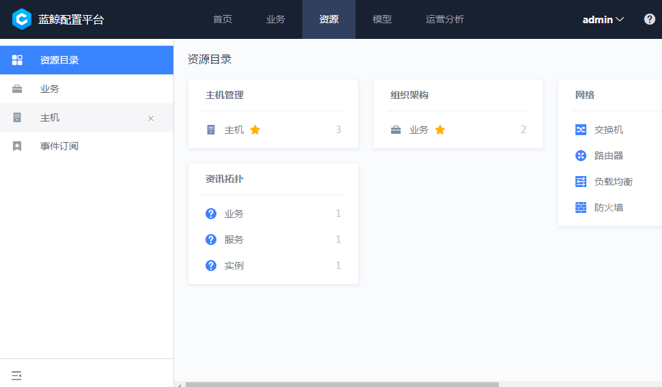
Task: Open the 服务 entry in 资讯拓扑
Action: (x=234, y=240)
